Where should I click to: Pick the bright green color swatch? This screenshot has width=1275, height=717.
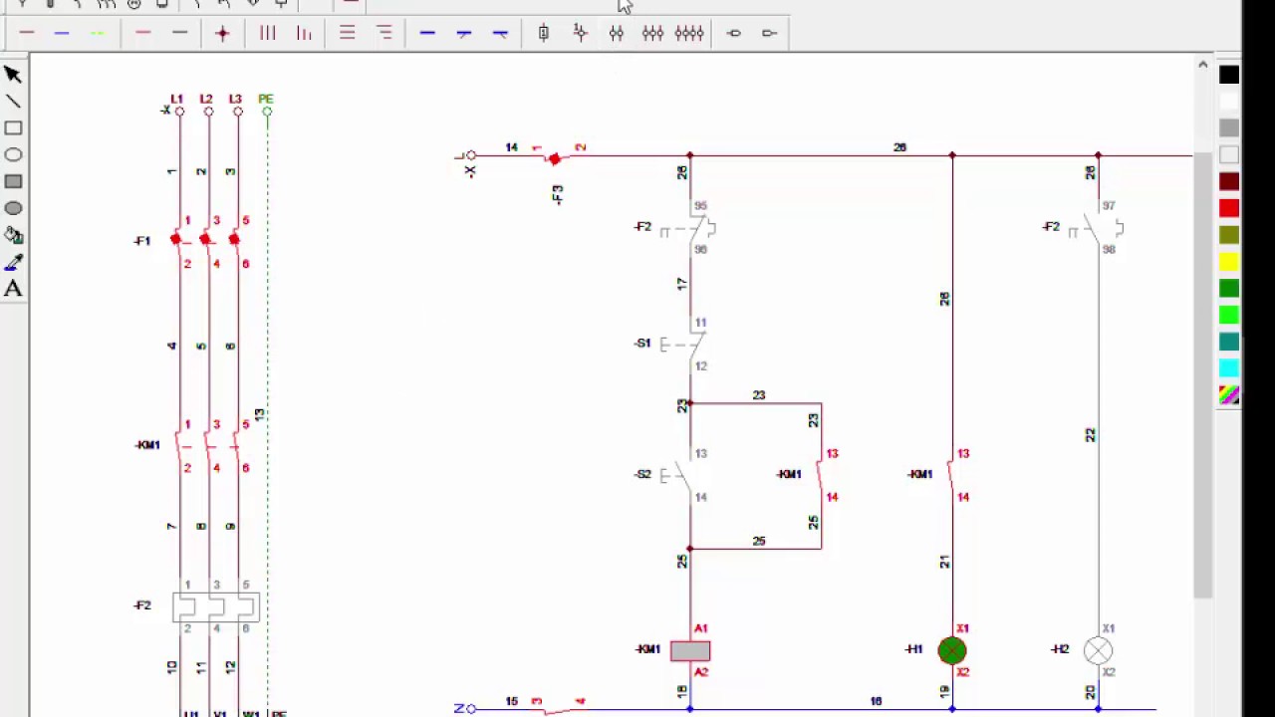tap(1229, 316)
